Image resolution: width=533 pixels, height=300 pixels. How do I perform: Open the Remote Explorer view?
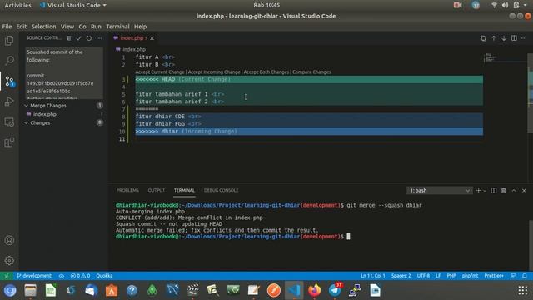point(9,122)
